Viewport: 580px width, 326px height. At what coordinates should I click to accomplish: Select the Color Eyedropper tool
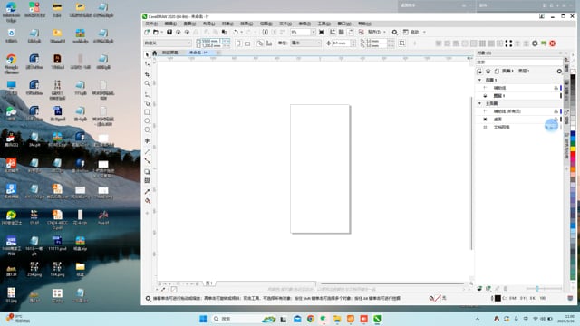(x=147, y=191)
